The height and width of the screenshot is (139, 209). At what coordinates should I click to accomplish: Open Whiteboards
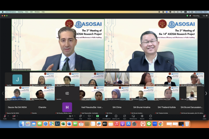[x=133, y=116]
